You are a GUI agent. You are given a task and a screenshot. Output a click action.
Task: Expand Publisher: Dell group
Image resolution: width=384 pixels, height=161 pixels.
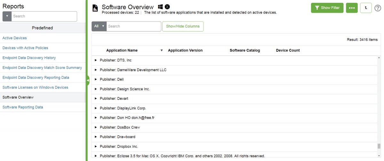pyautogui.click(x=95, y=79)
